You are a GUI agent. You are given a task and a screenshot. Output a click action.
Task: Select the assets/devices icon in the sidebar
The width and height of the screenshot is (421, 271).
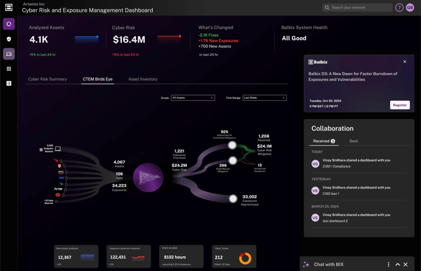click(9, 54)
